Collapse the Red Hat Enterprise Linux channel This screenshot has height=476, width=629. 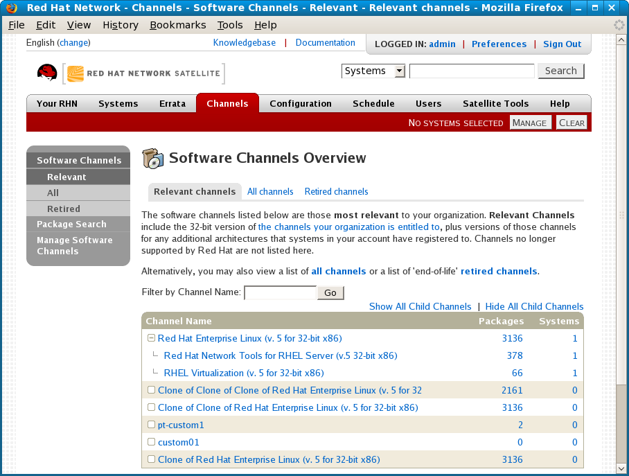click(x=151, y=338)
